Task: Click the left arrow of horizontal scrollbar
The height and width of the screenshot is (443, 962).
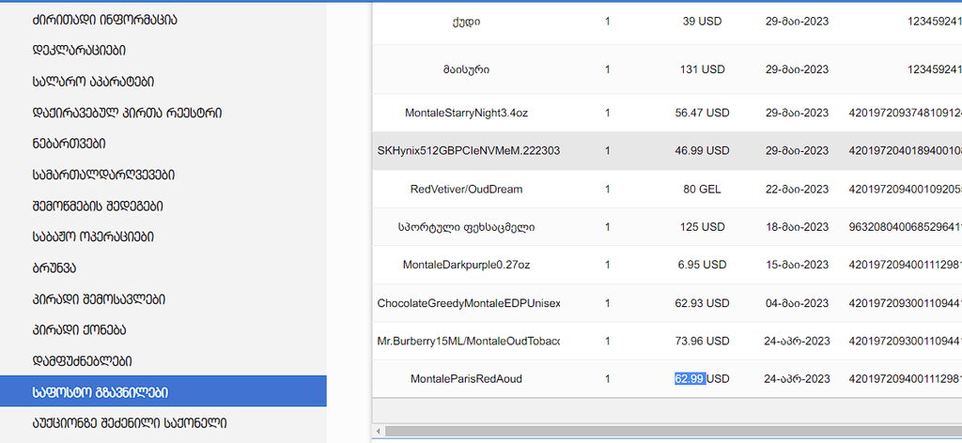Action: [379, 431]
